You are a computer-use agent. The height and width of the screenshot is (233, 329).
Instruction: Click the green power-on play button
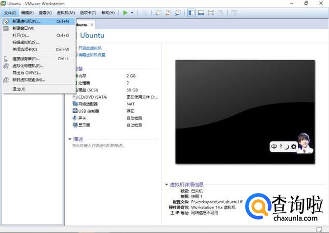[x=125, y=13]
